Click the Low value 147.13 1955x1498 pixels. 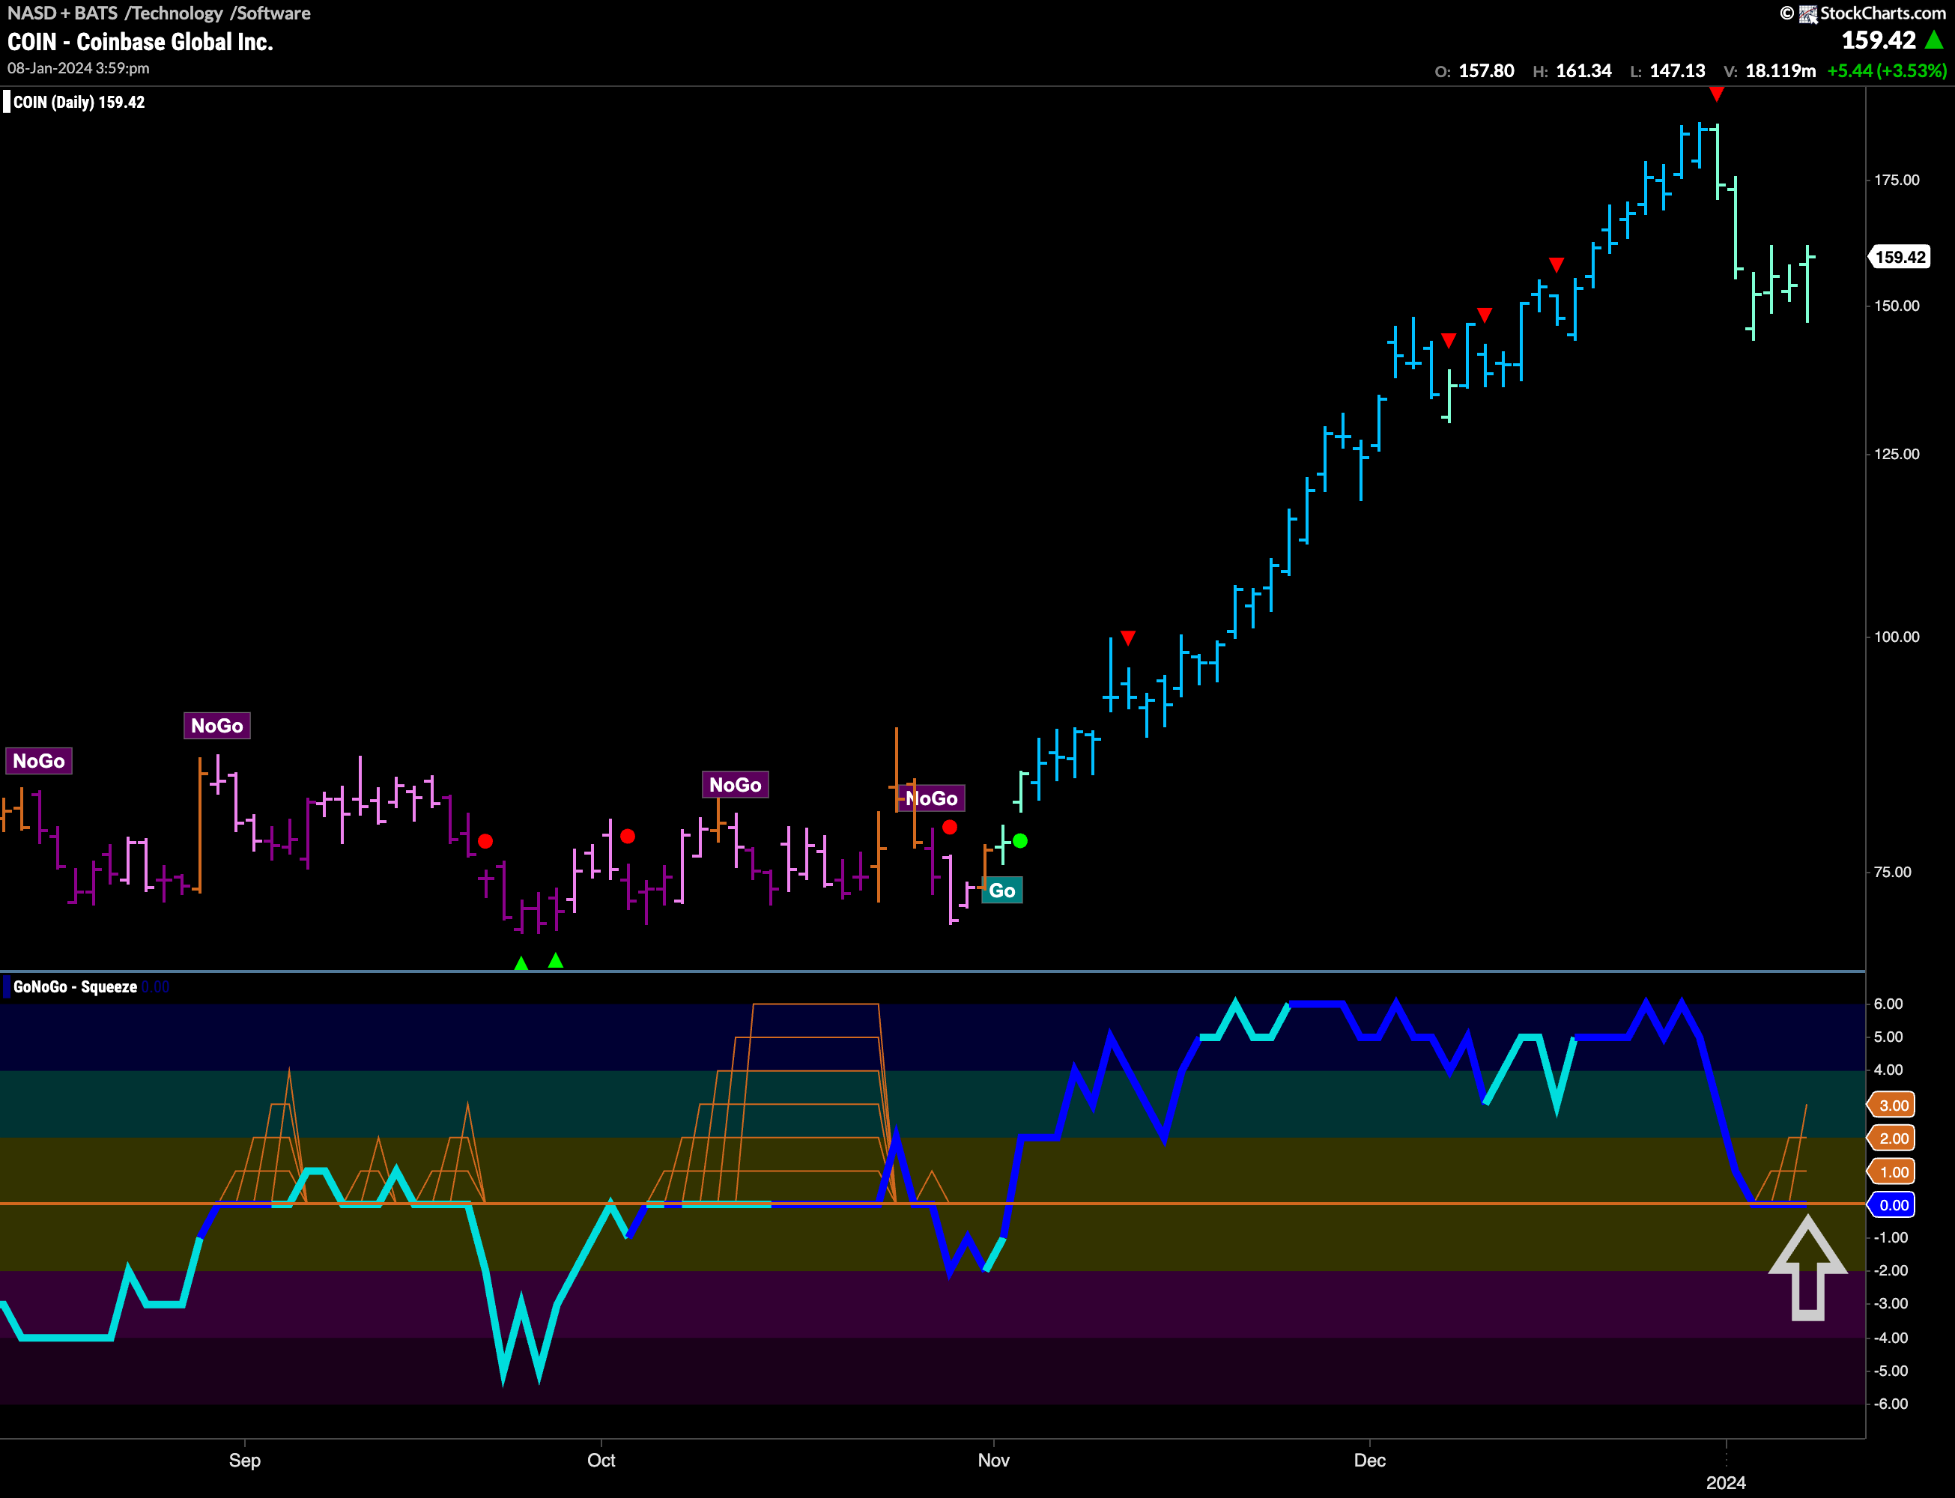tap(1677, 70)
